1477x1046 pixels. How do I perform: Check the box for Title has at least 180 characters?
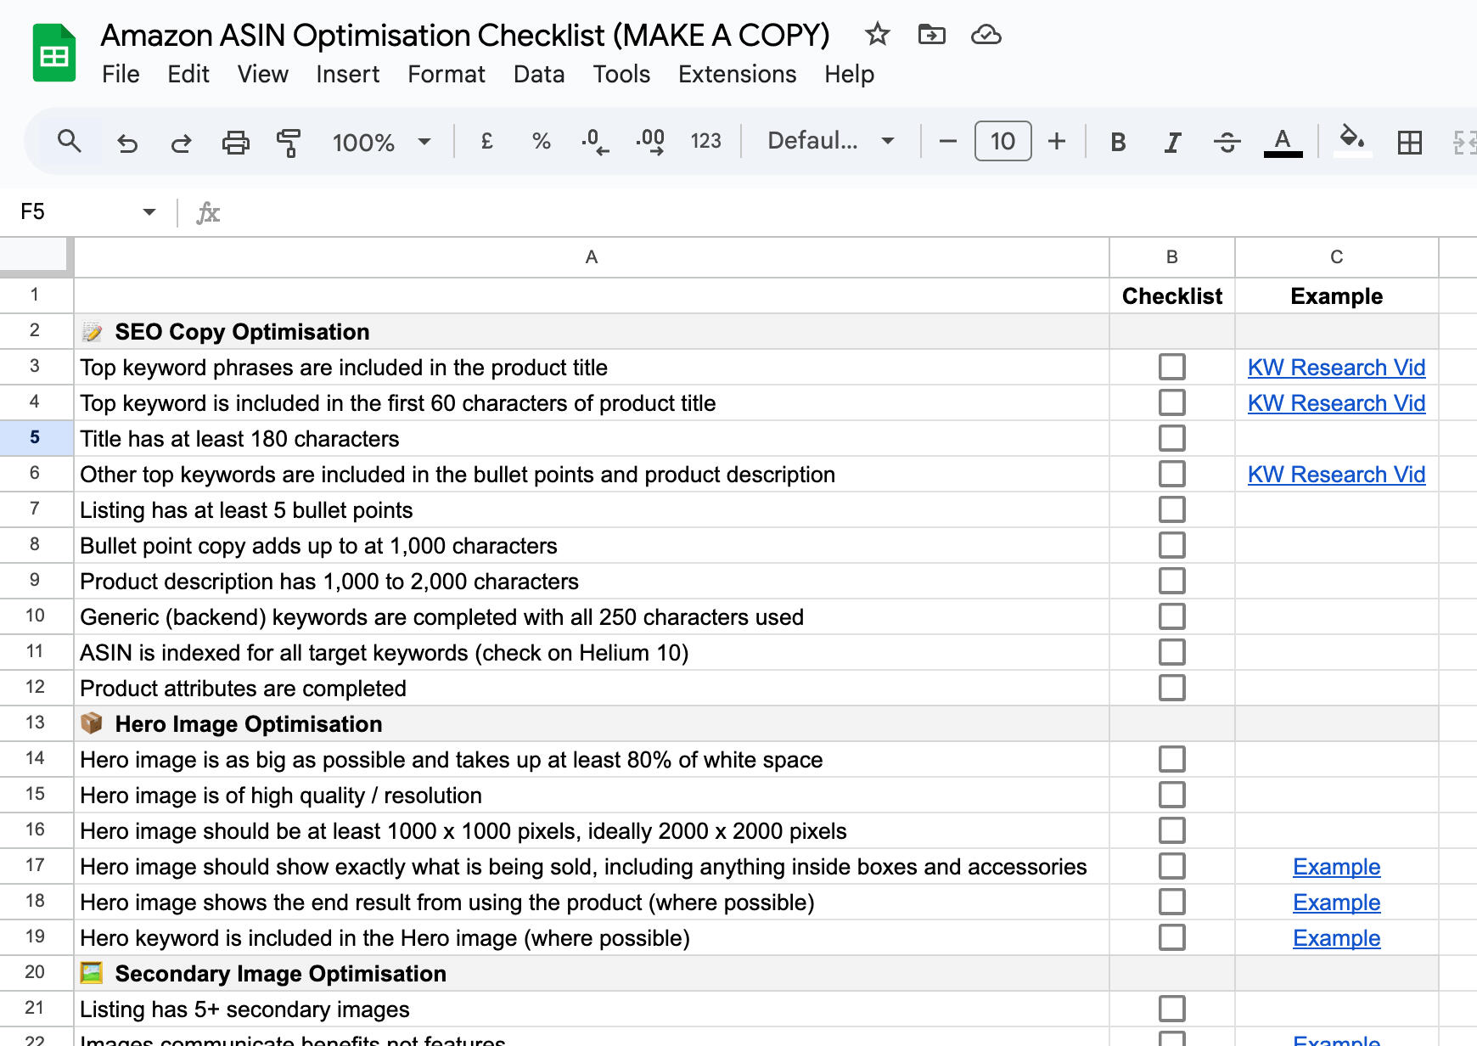1171,438
